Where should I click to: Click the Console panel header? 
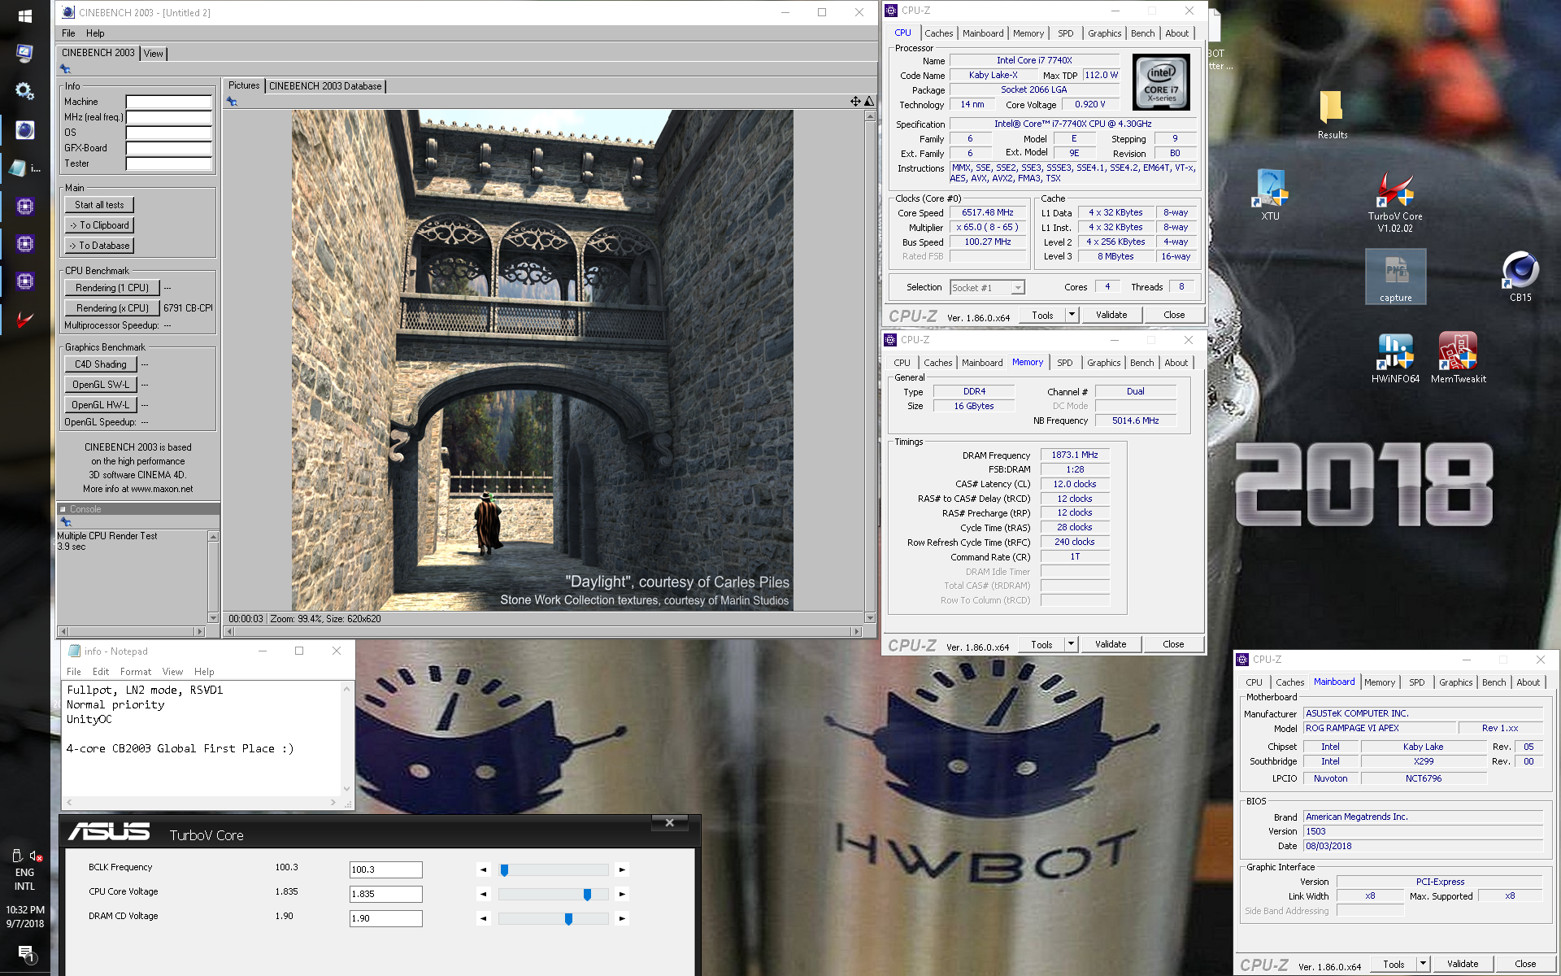[138, 509]
